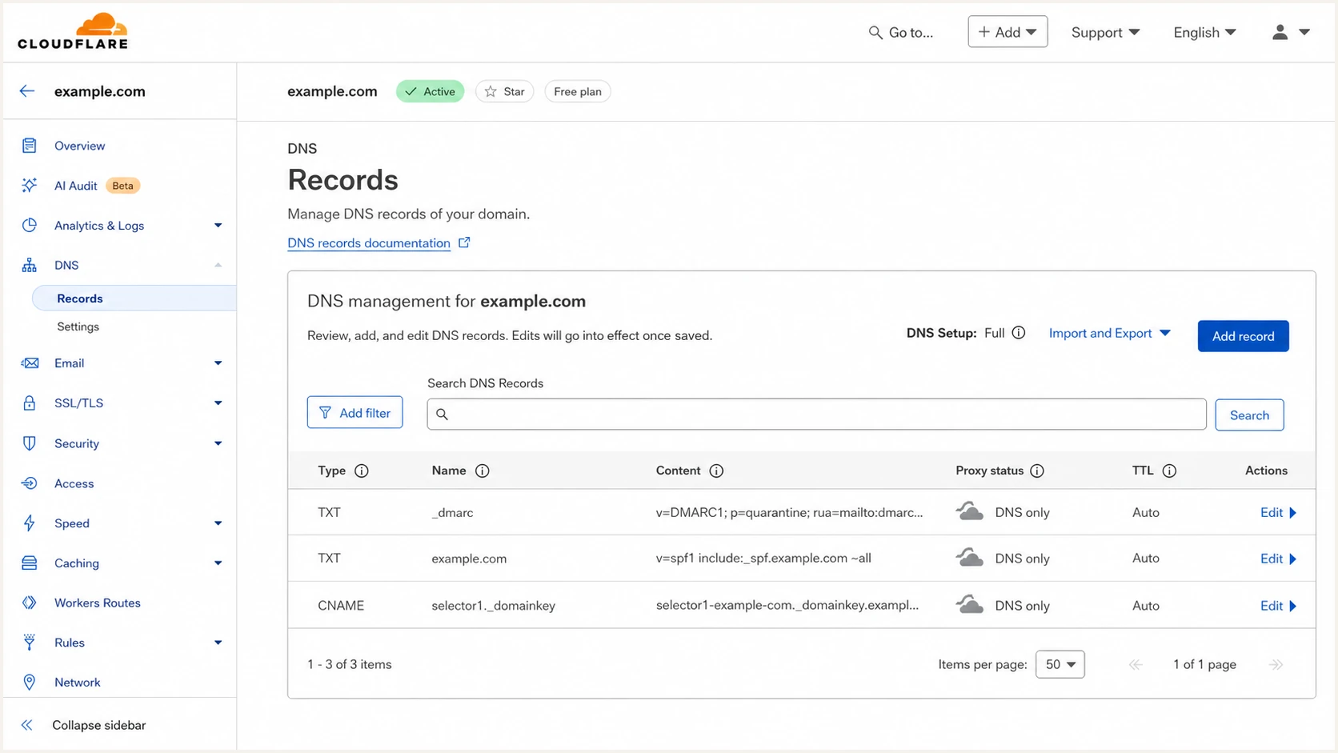Click the Overview sidebar icon
1338x753 pixels.
point(30,146)
